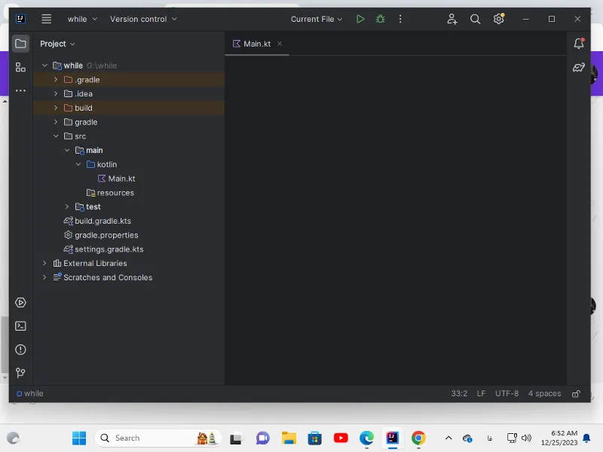Open the Version control menu
Screen dimensions: 603x452
pos(143,19)
